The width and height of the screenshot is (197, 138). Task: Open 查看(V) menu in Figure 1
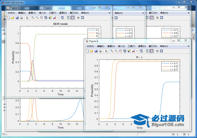coord(32,13)
